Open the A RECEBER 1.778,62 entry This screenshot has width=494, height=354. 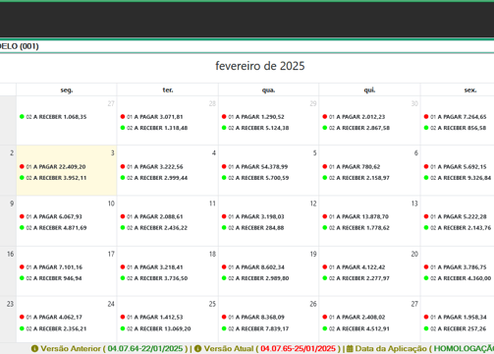pos(356,227)
